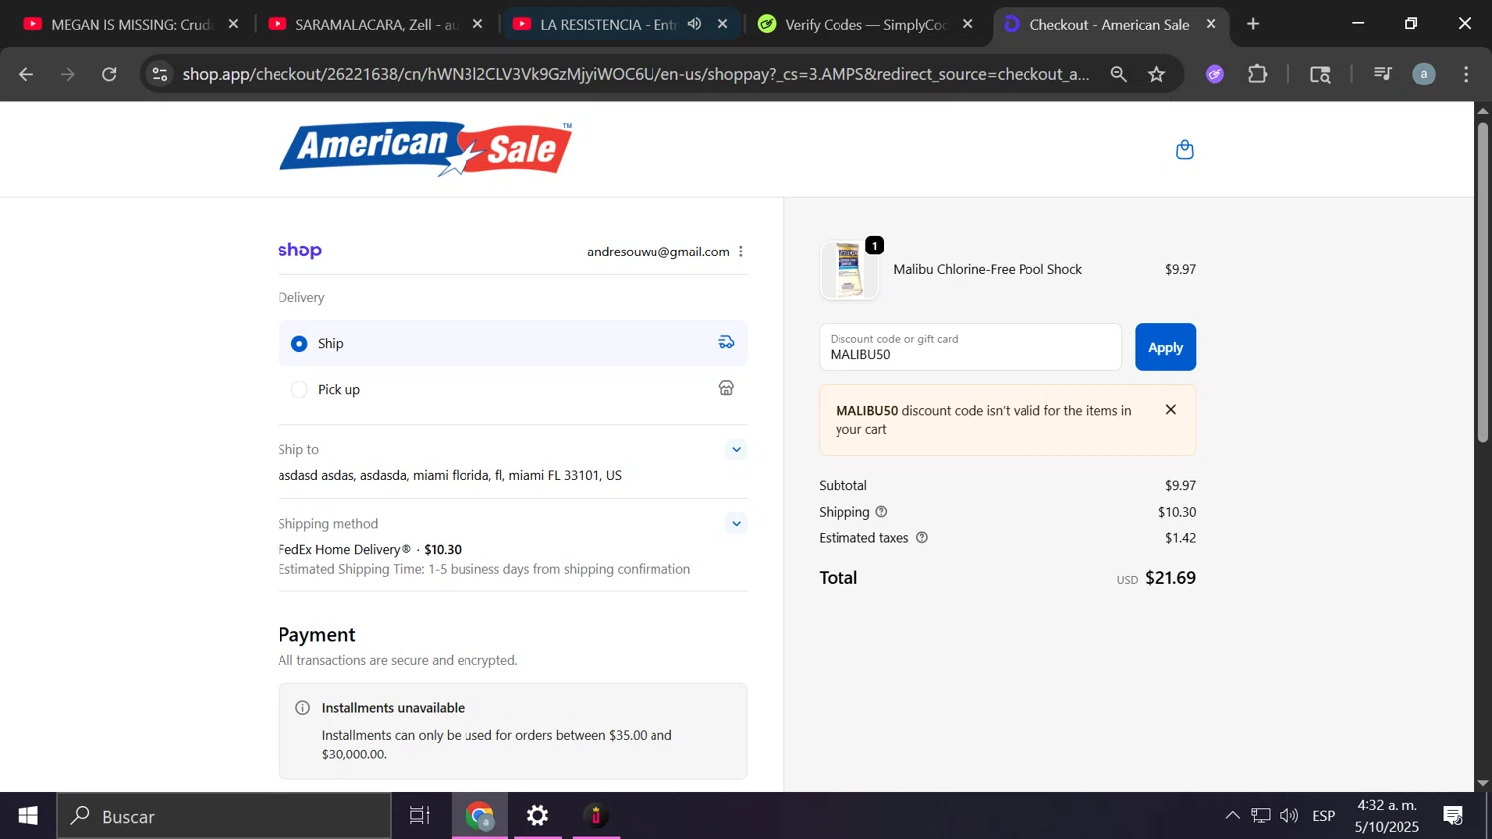Open the volume control in system tray
Screen dimensions: 1492x839
[1289, 816]
